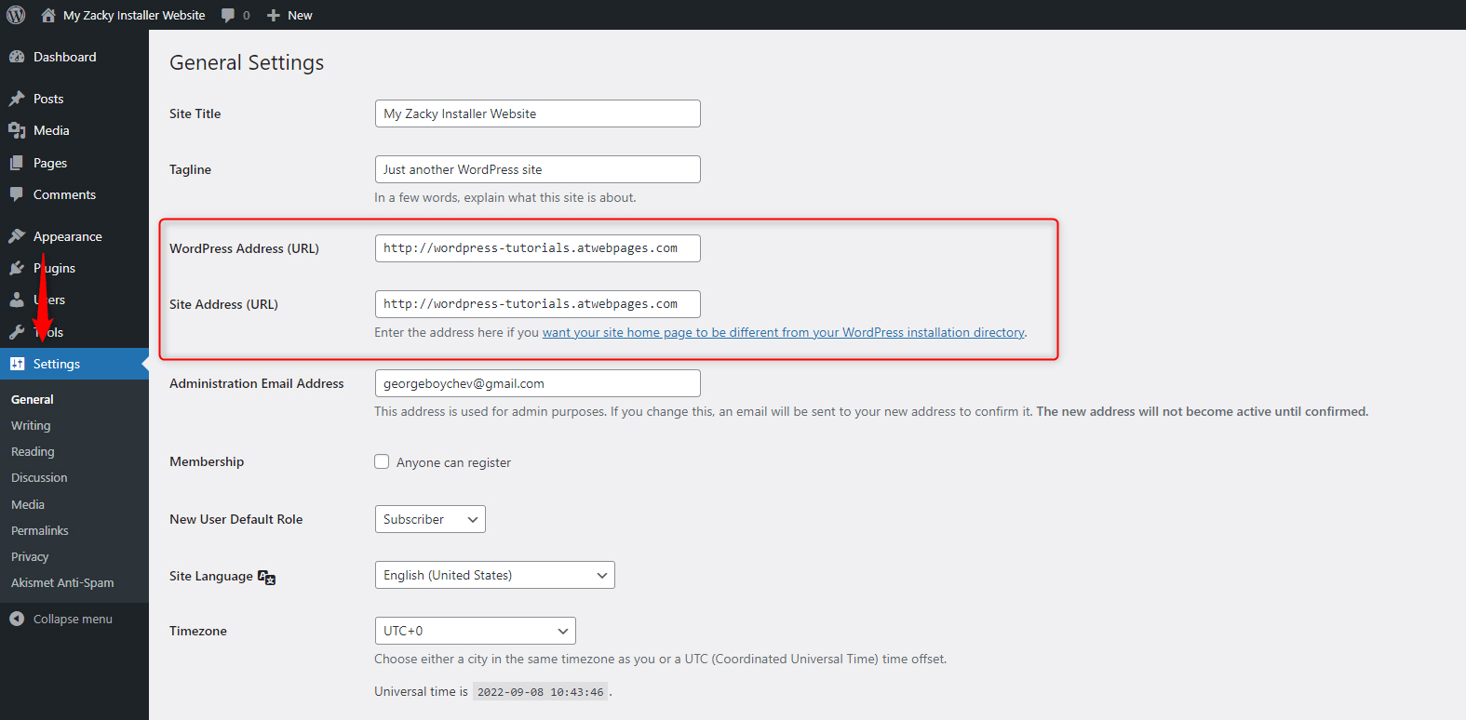The height and width of the screenshot is (720, 1466).
Task: Click the Appearance paintbrush icon
Action: click(x=17, y=236)
